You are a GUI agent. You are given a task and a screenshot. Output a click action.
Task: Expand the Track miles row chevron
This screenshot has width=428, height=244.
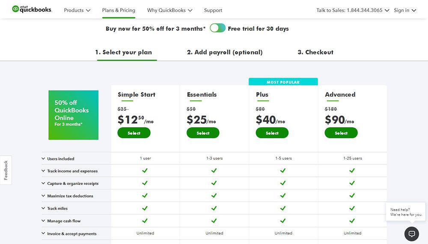coord(43,208)
